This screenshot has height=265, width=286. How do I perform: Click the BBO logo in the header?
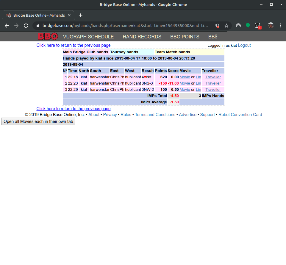(x=48, y=37)
